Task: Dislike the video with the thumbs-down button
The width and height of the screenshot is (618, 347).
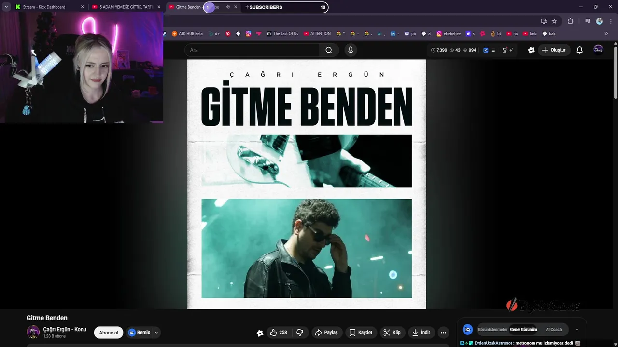Action: tap(300, 333)
